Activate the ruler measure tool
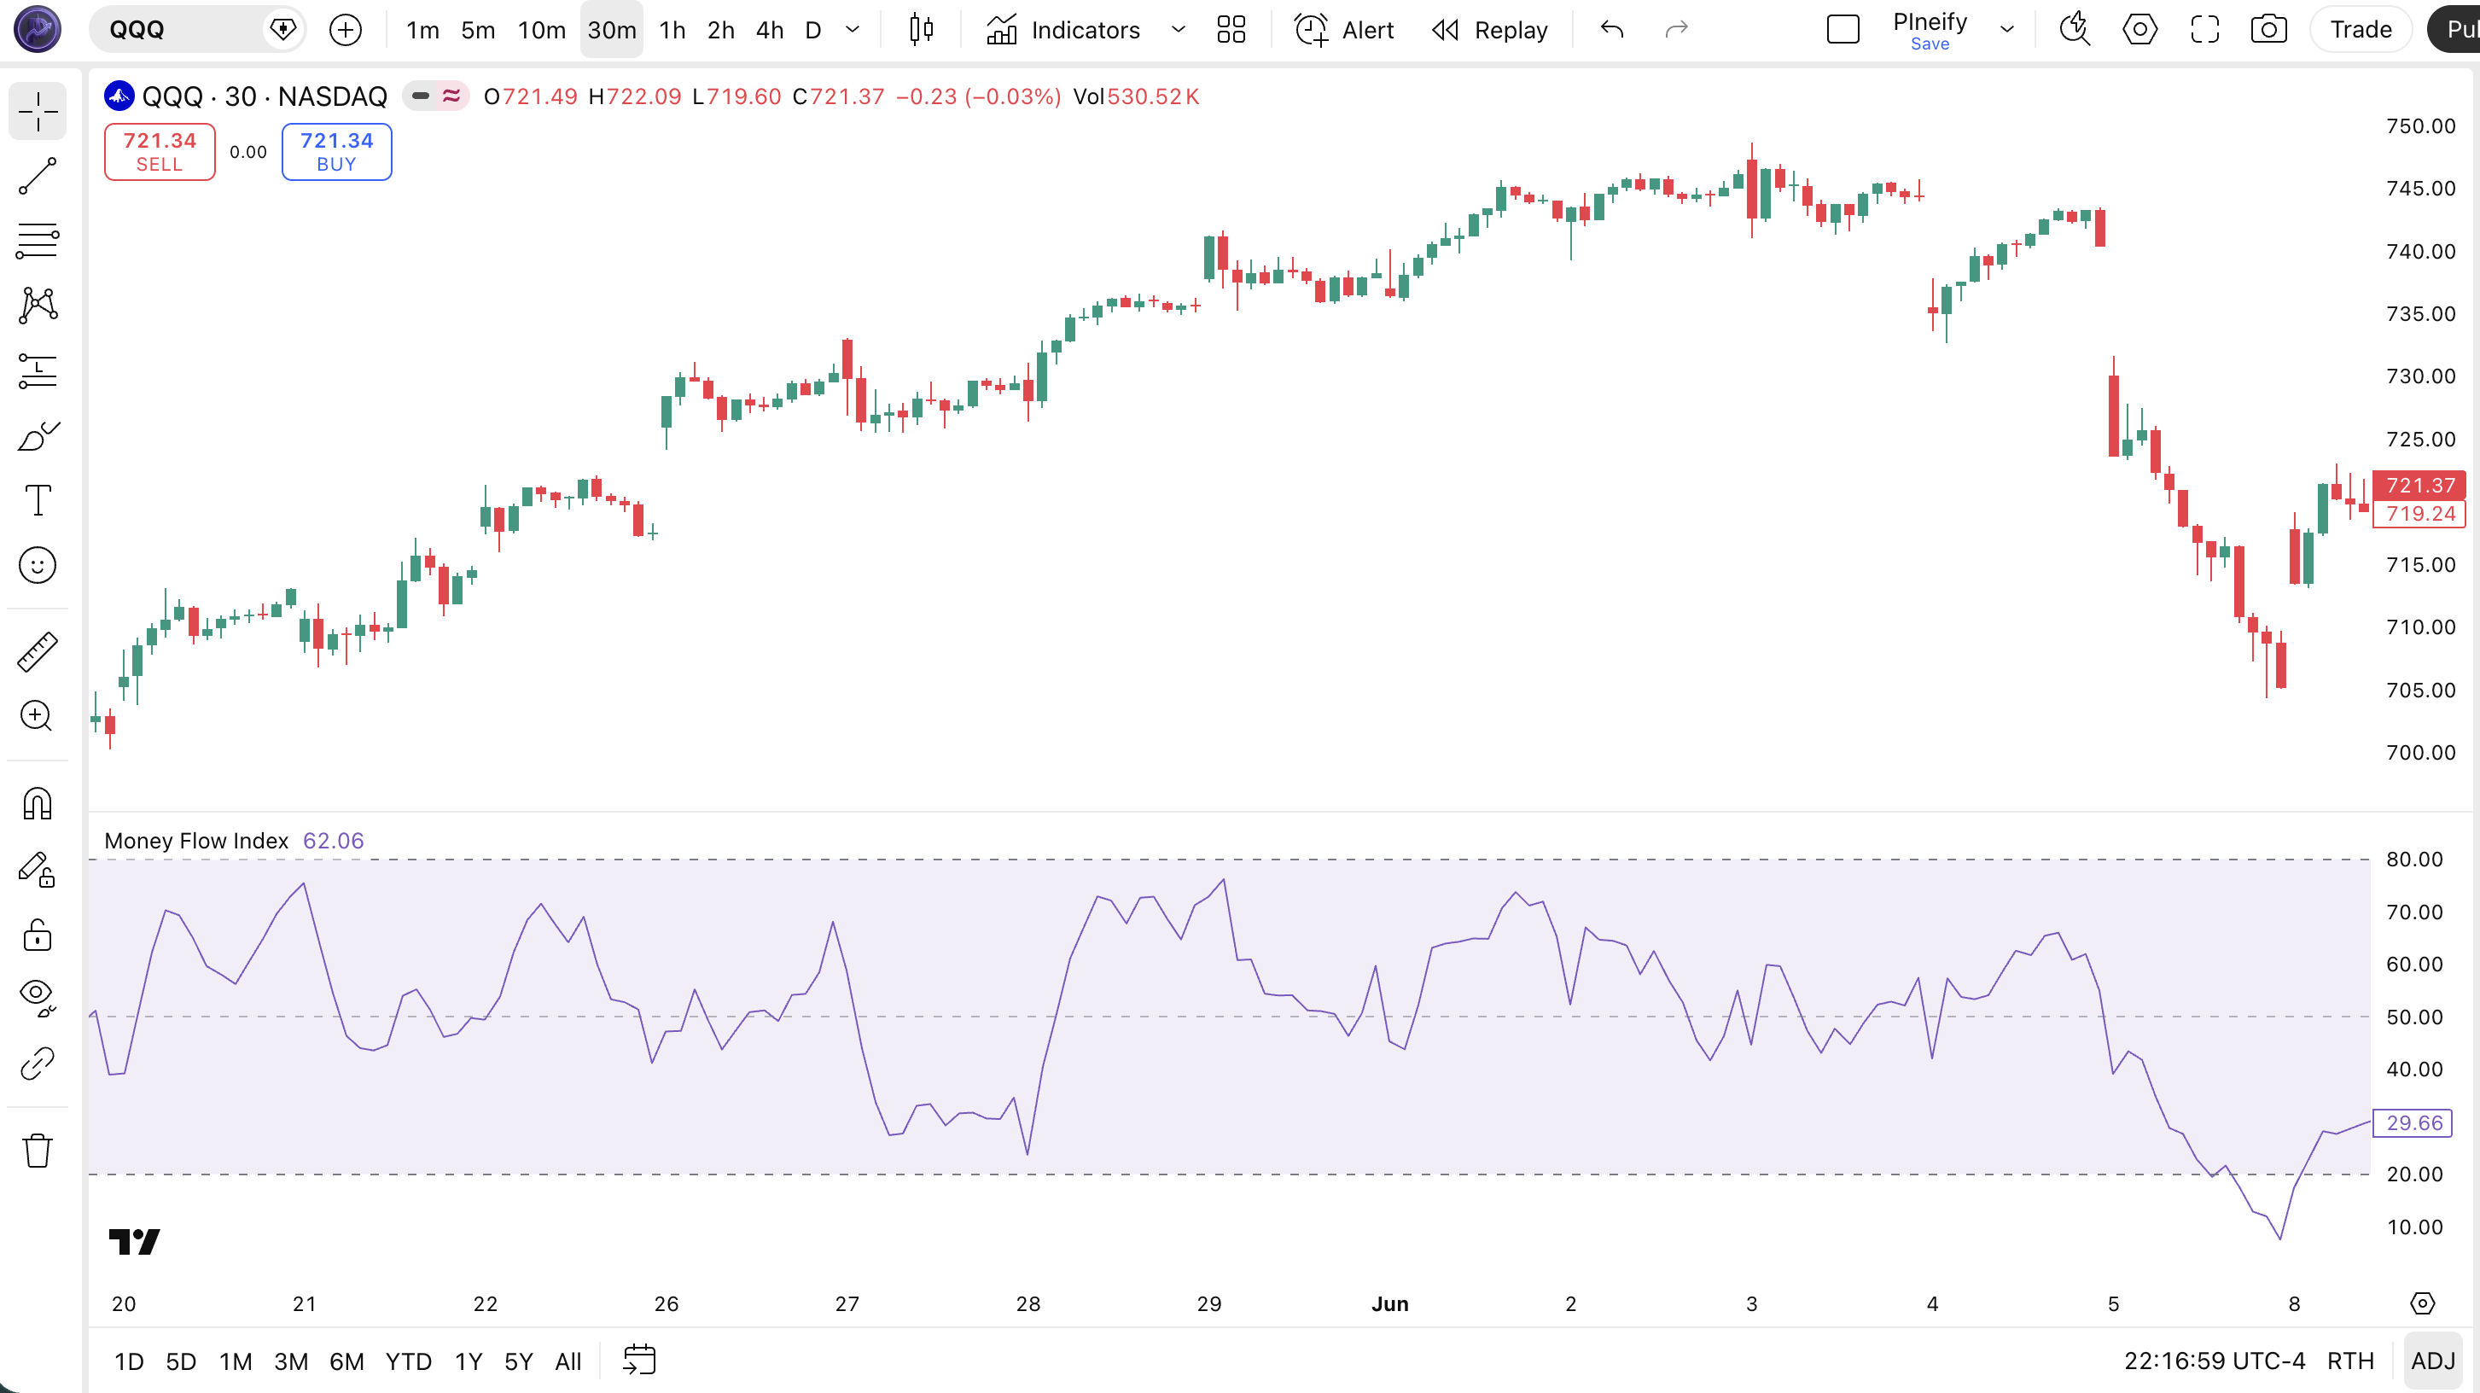The image size is (2480, 1393). click(38, 652)
